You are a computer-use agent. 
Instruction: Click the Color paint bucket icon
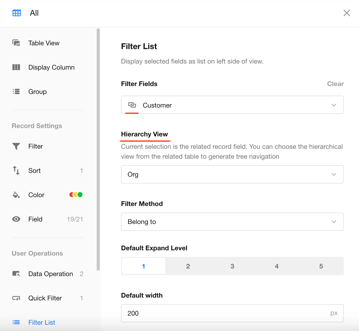16,195
